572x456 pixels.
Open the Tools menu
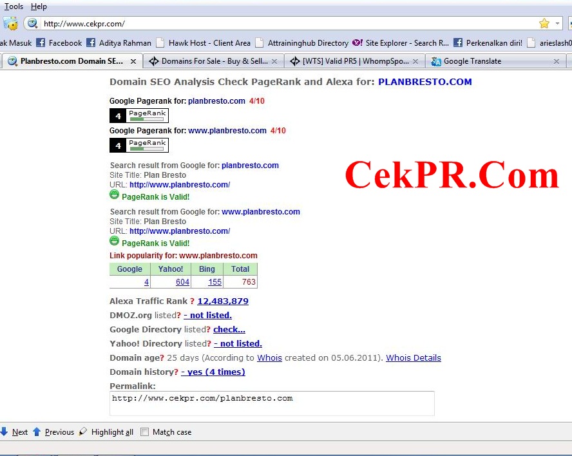tap(14, 6)
